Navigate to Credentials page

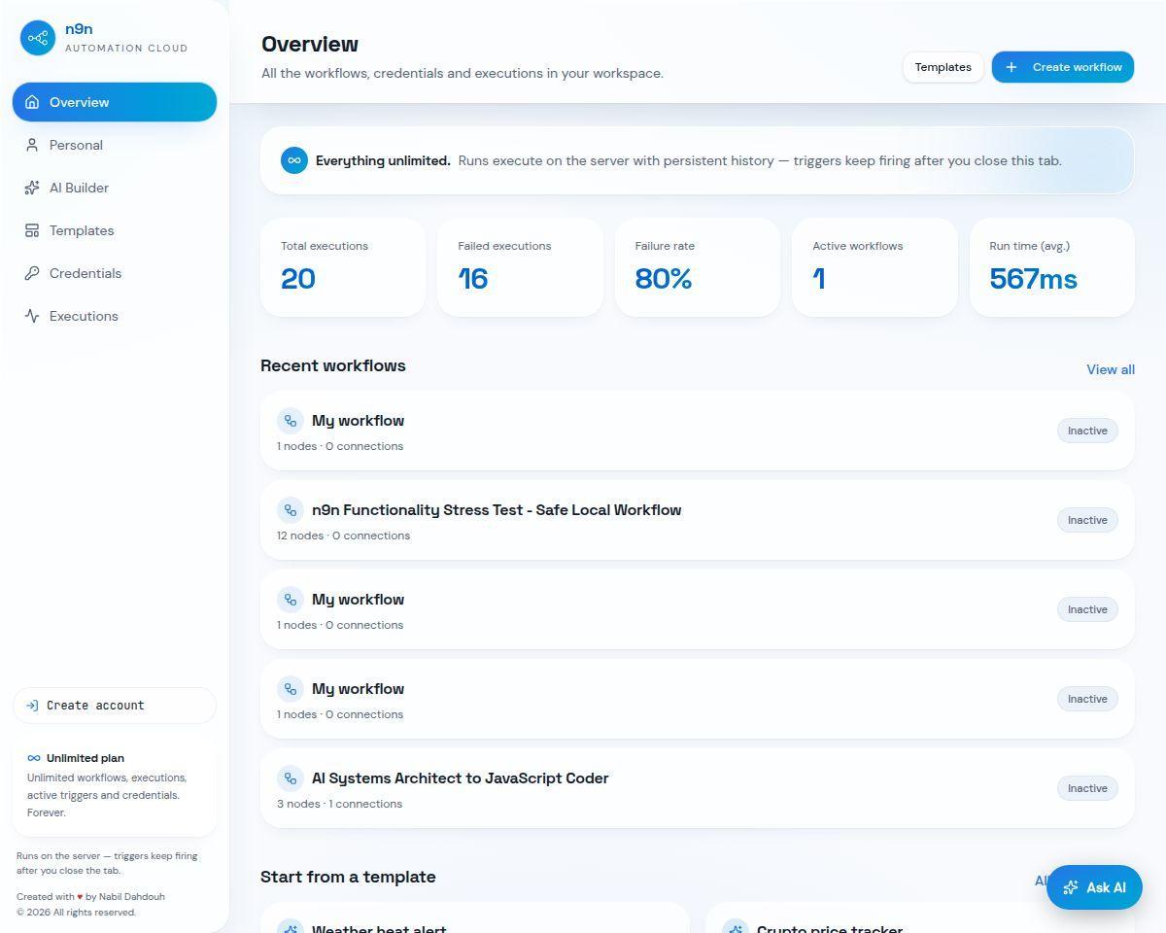click(x=115, y=273)
